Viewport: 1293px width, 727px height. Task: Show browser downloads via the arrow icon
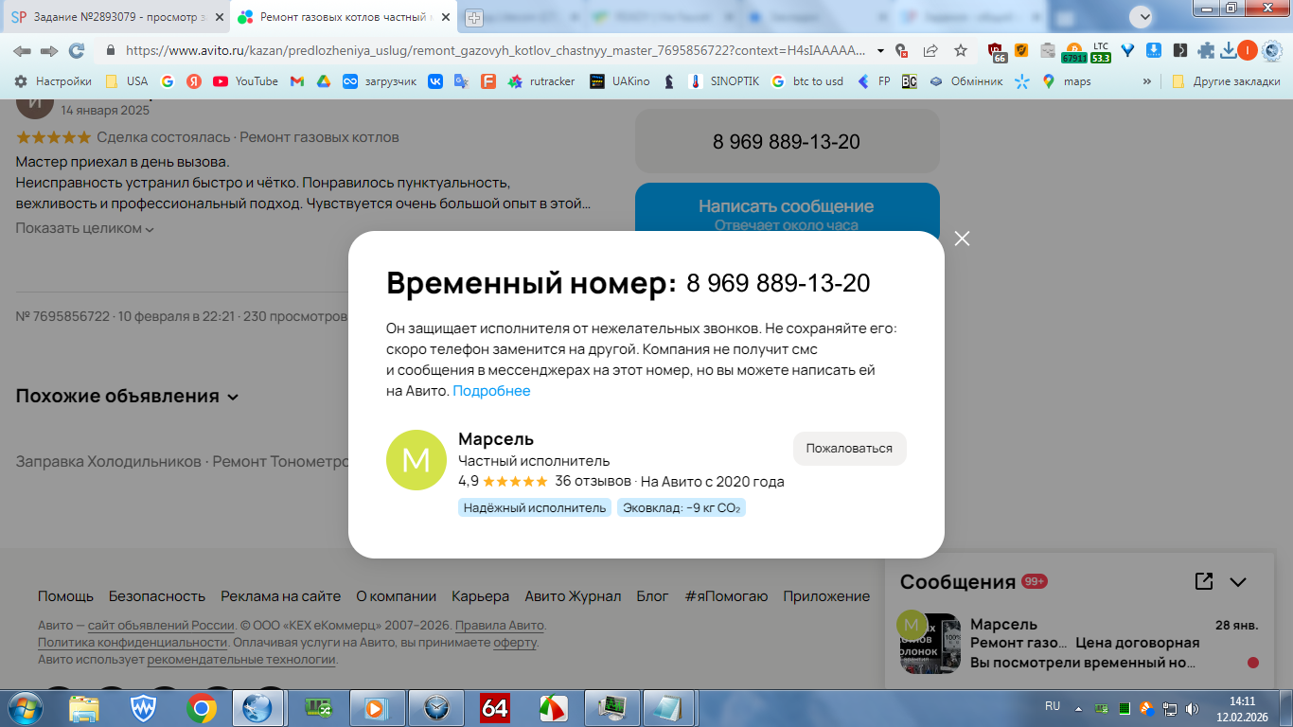tap(1229, 50)
